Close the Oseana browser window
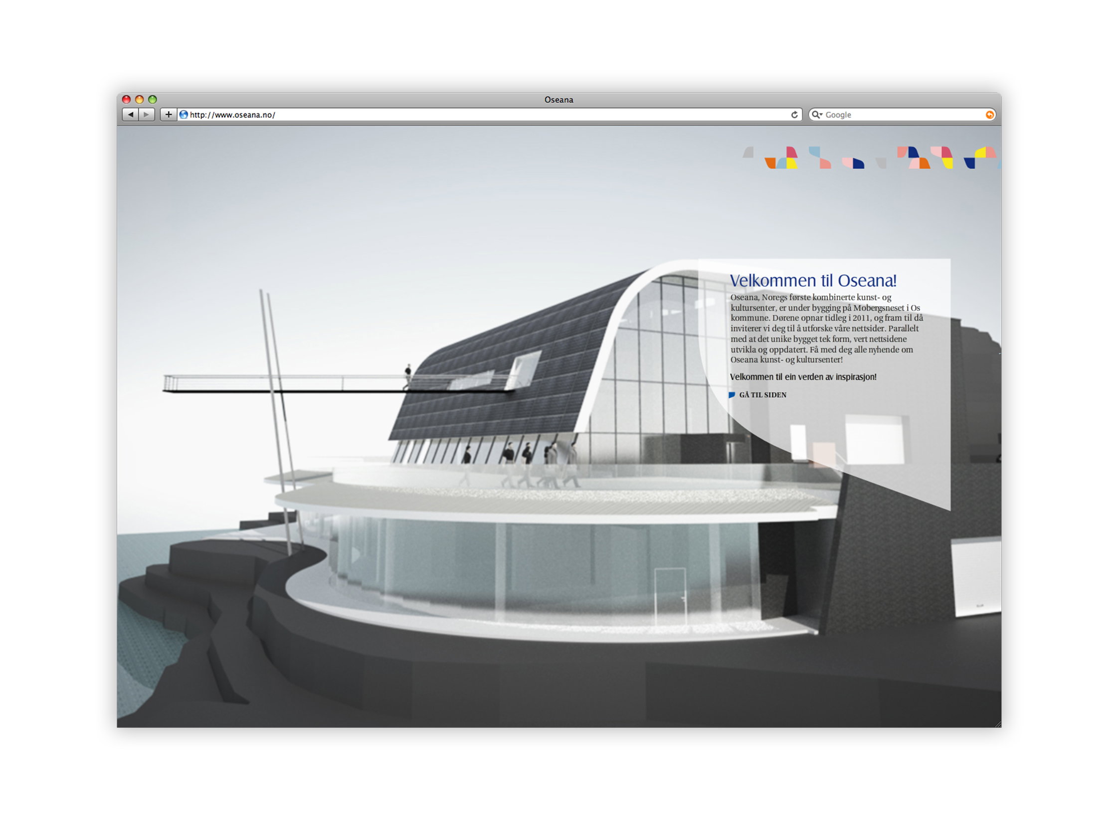This screenshot has width=1119, height=839. point(127,100)
